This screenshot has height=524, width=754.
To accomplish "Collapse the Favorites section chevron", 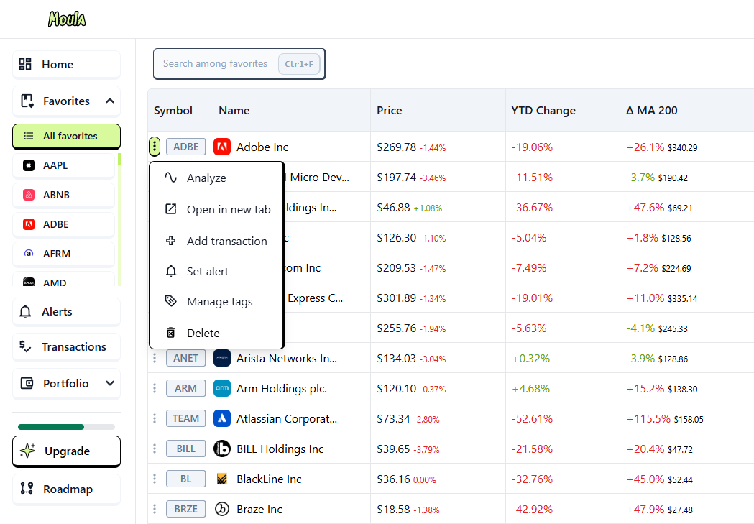I will [110, 101].
